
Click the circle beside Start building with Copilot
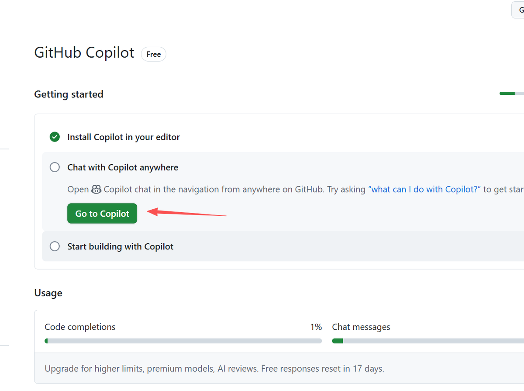(x=55, y=246)
